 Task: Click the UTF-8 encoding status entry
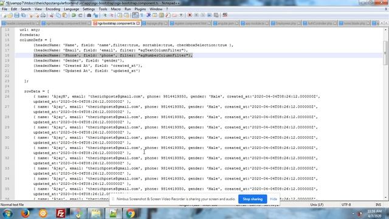[x=346, y=204]
